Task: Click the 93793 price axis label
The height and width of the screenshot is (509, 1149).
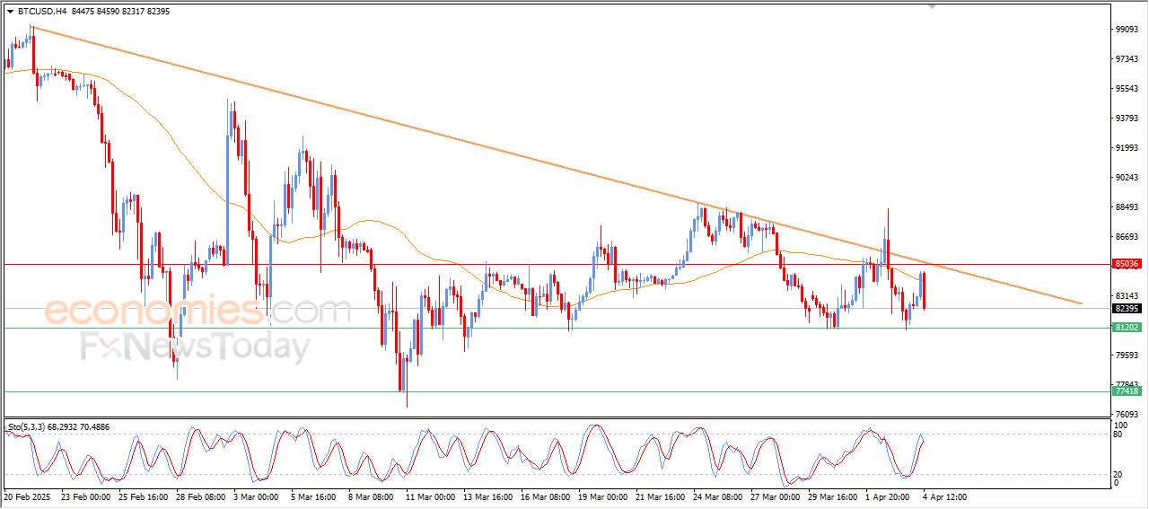Action: pyautogui.click(x=1127, y=118)
